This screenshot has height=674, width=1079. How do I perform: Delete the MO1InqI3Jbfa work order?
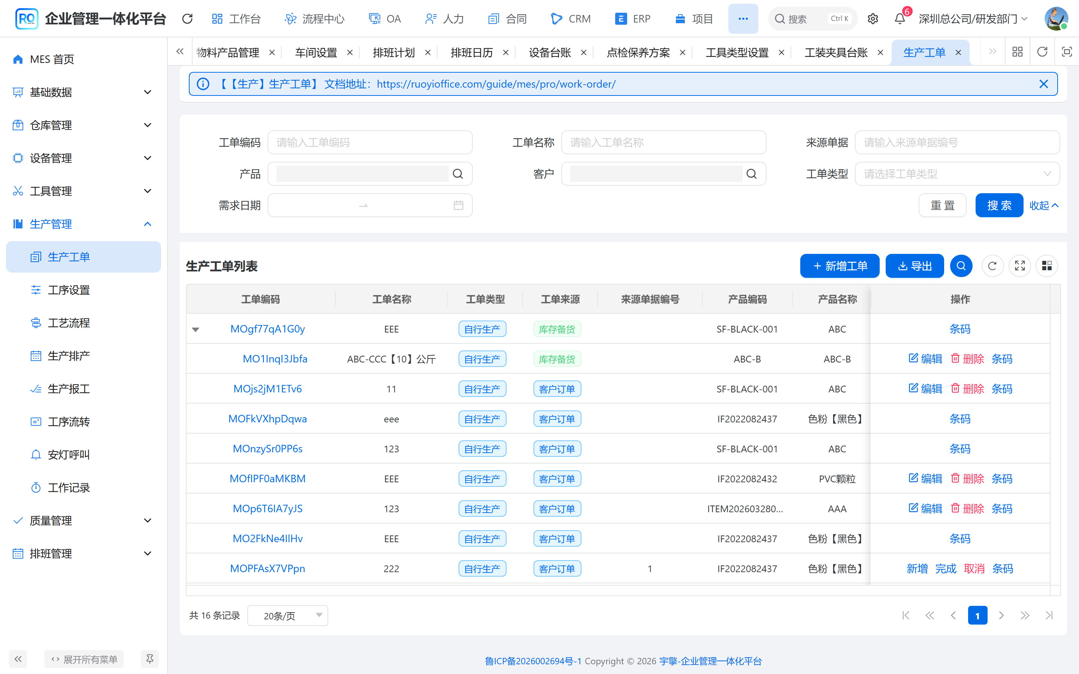click(x=967, y=359)
